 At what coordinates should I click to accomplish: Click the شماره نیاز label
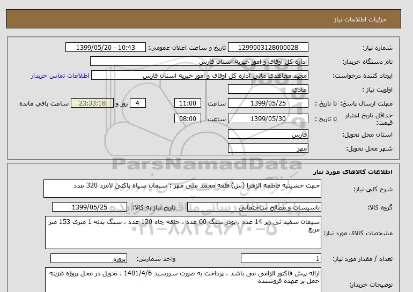coord(378,48)
